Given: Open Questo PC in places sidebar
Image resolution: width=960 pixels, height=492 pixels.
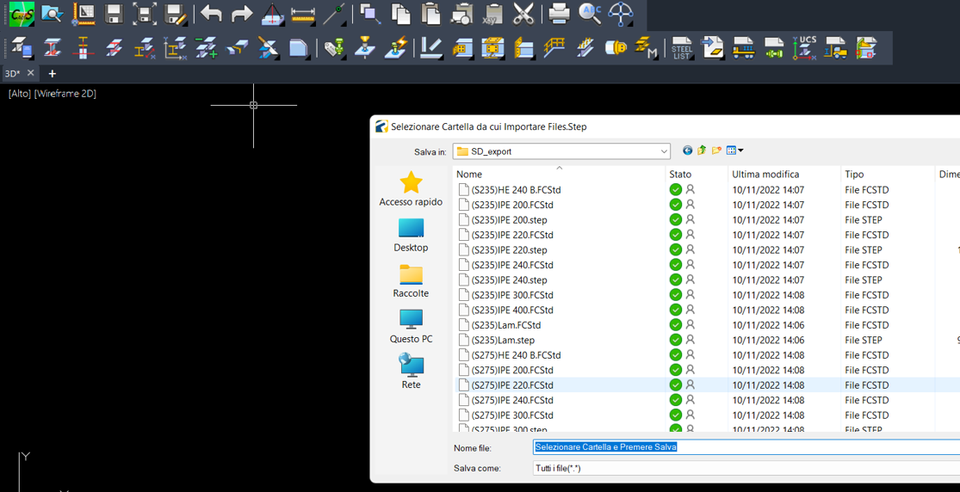Looking at the screenshot, I should 411,326.
